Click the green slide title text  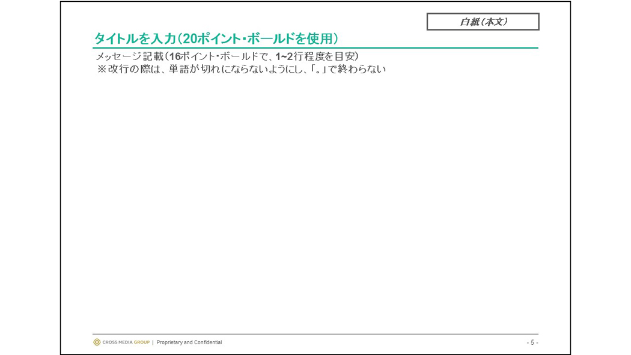[216, 38]
